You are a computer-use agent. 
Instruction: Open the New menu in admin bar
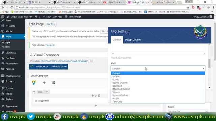(x=47, y=17)
